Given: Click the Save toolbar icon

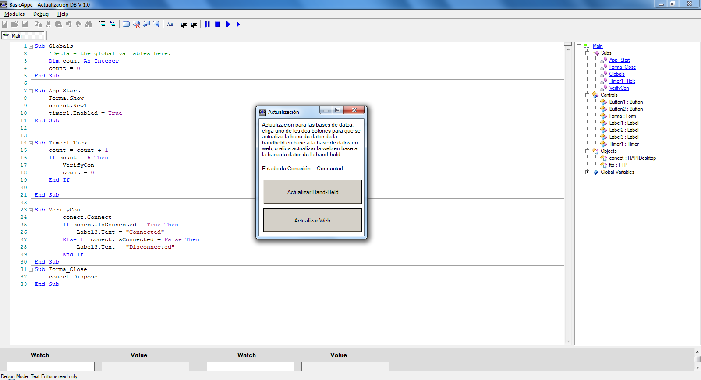Looking at the screenshot, I should (25, 25).
